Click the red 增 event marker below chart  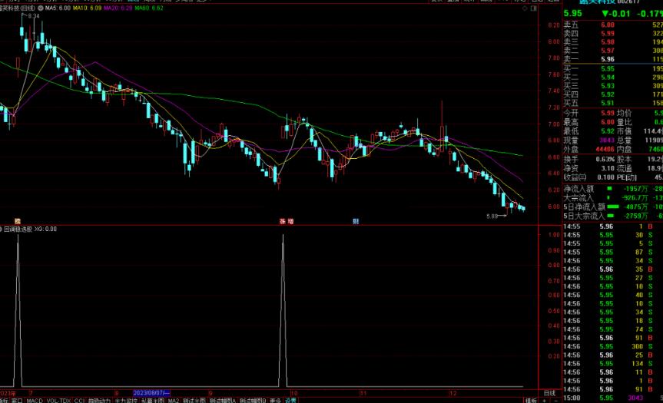pyautogui.click(x=290, y=221)
